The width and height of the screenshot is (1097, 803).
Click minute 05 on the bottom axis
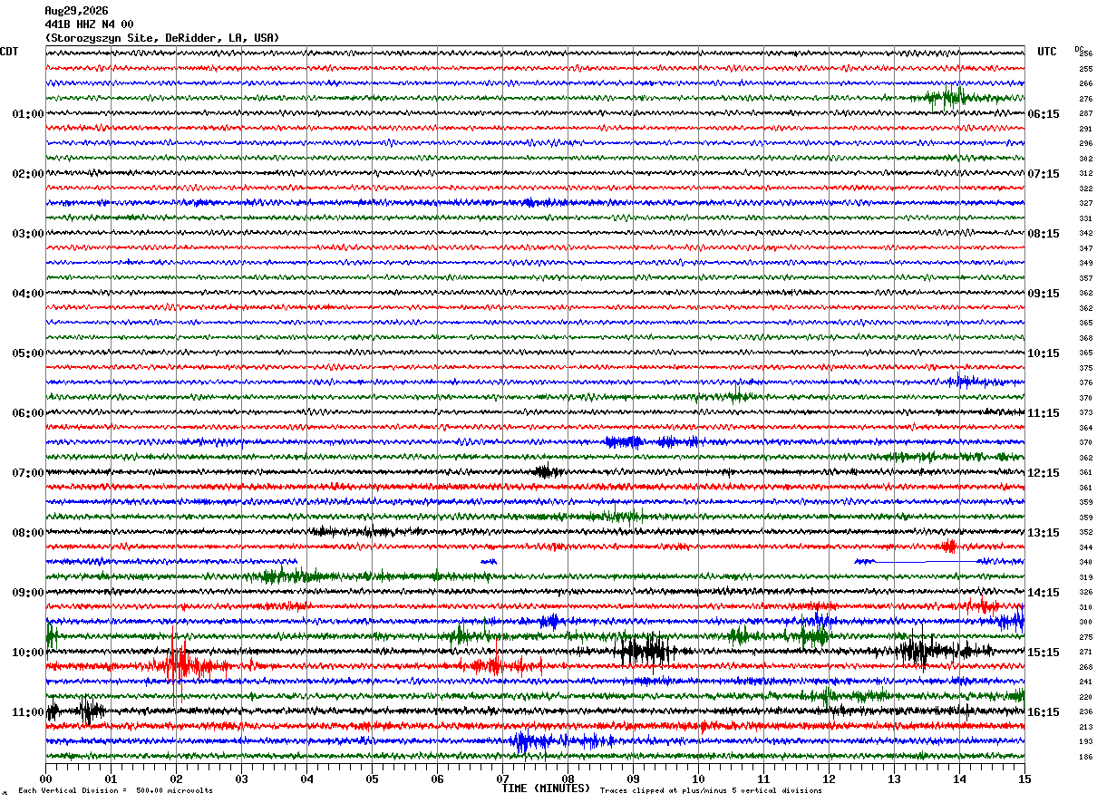point(372,779)
